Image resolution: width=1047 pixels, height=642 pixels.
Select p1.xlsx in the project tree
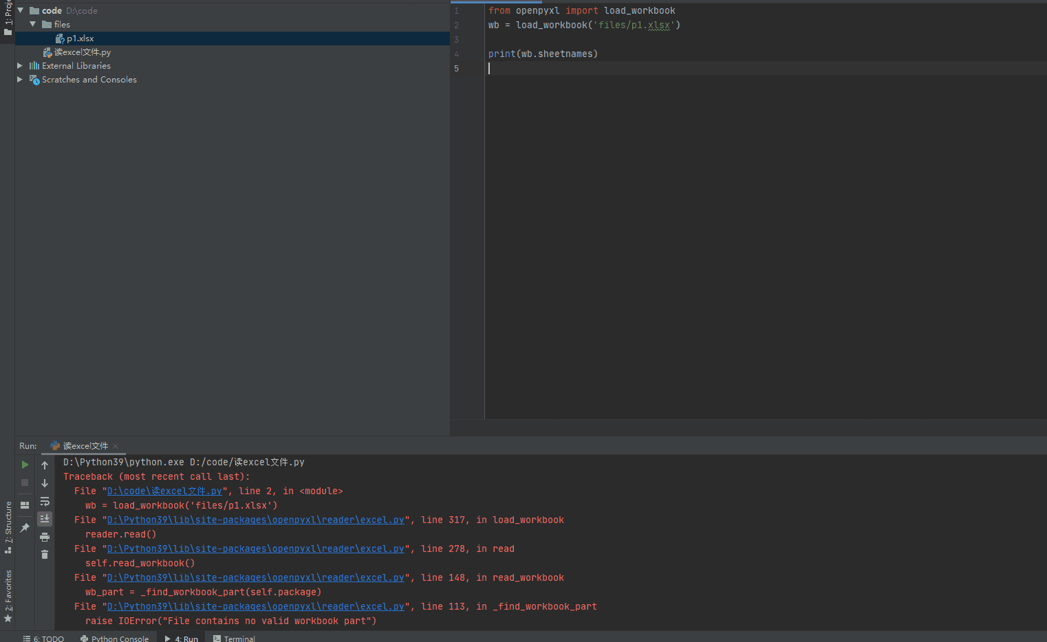click(x=233, y=38)
